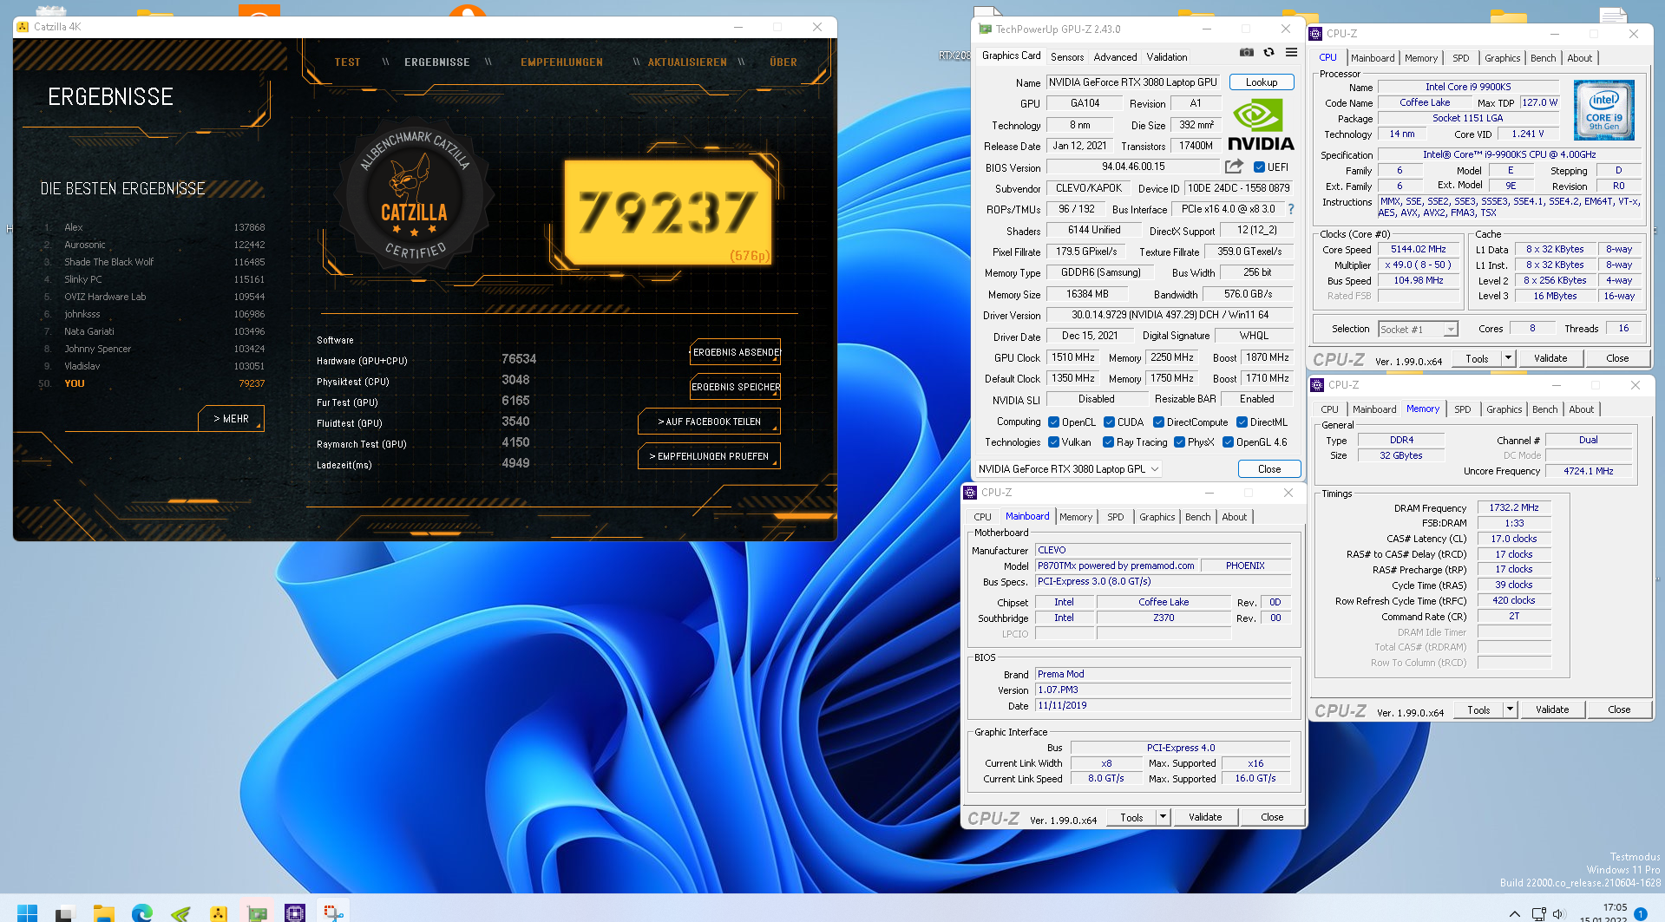Screen dimensions: 1665x922
Task: Open the TEST menu in Catzilla
Action: coord(347,62)
